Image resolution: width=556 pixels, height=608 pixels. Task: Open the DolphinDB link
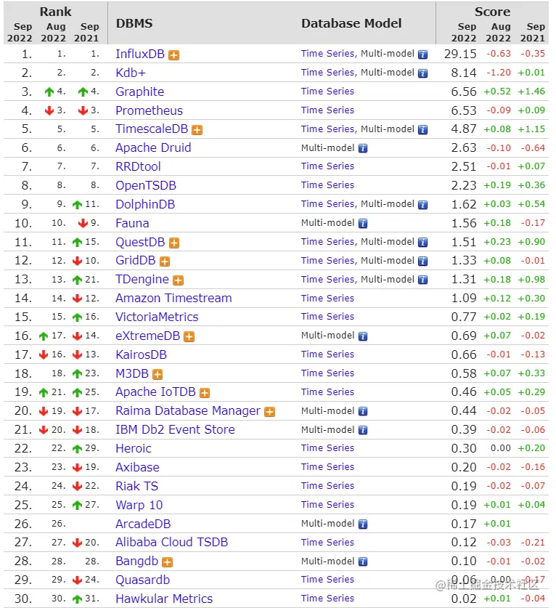click(x=145, y=204)
